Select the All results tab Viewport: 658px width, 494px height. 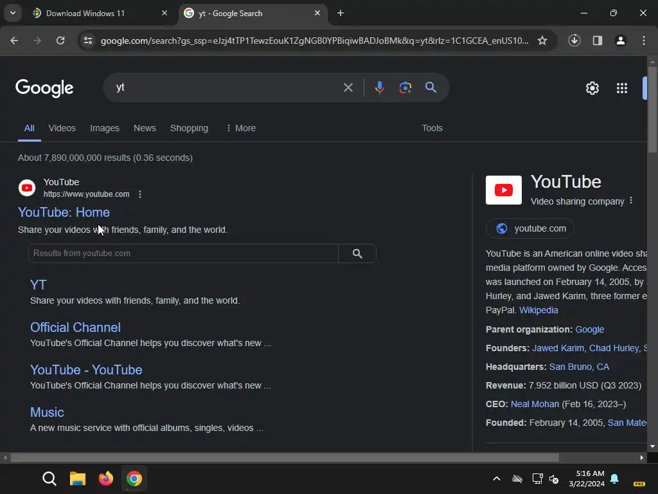[29, 128]
